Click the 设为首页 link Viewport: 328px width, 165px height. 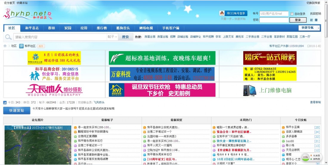(x=10, y=3)
